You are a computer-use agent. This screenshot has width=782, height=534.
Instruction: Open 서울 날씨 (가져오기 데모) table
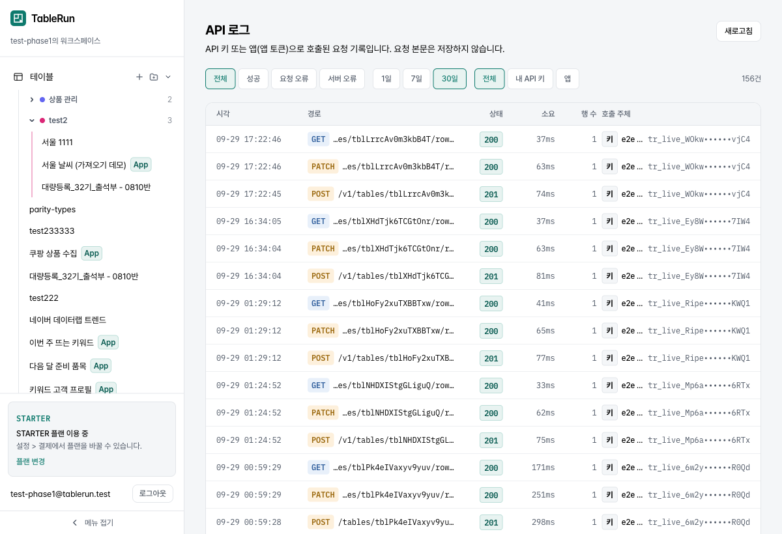pos(83,165)
